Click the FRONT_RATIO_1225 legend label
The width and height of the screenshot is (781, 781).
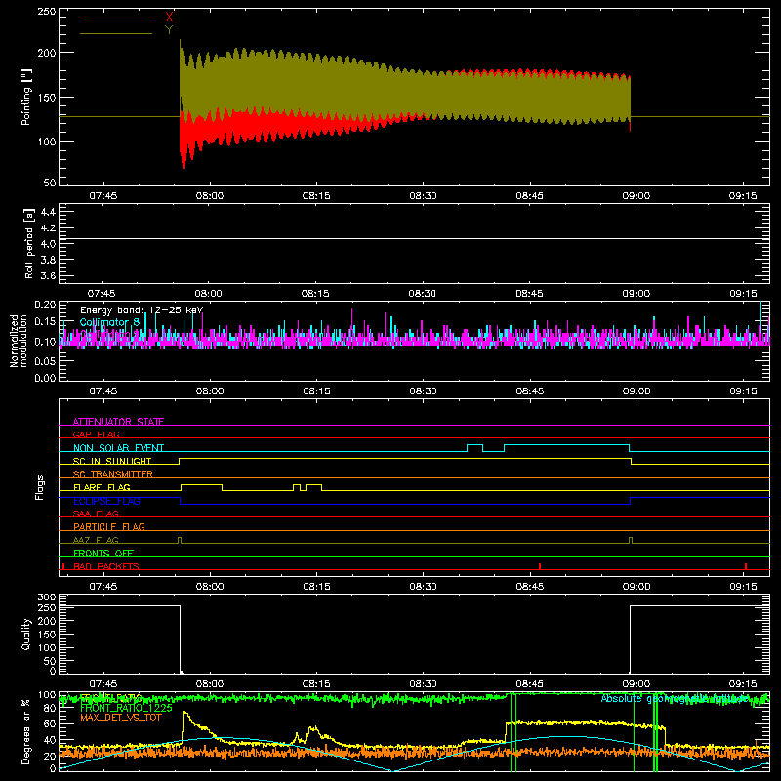click(126, 708)
